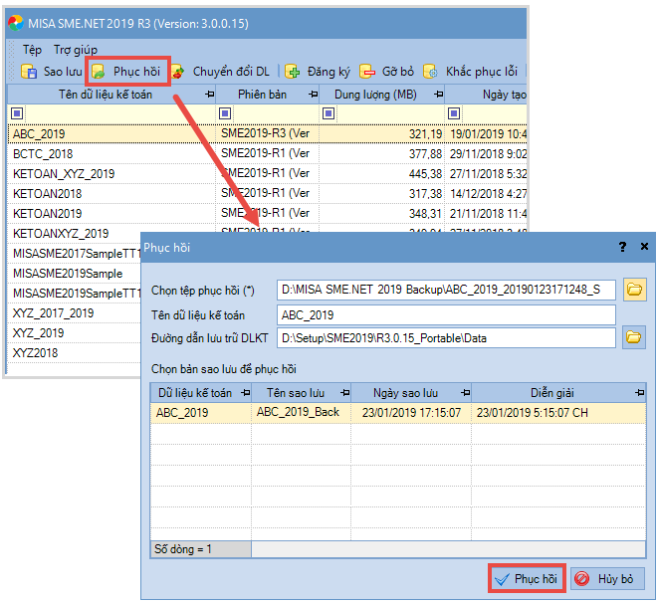Click the Chuyển đổi DL convert icon
Image resolution: width=658 pixels, height=603 pixels.
(x=178, y=72)
